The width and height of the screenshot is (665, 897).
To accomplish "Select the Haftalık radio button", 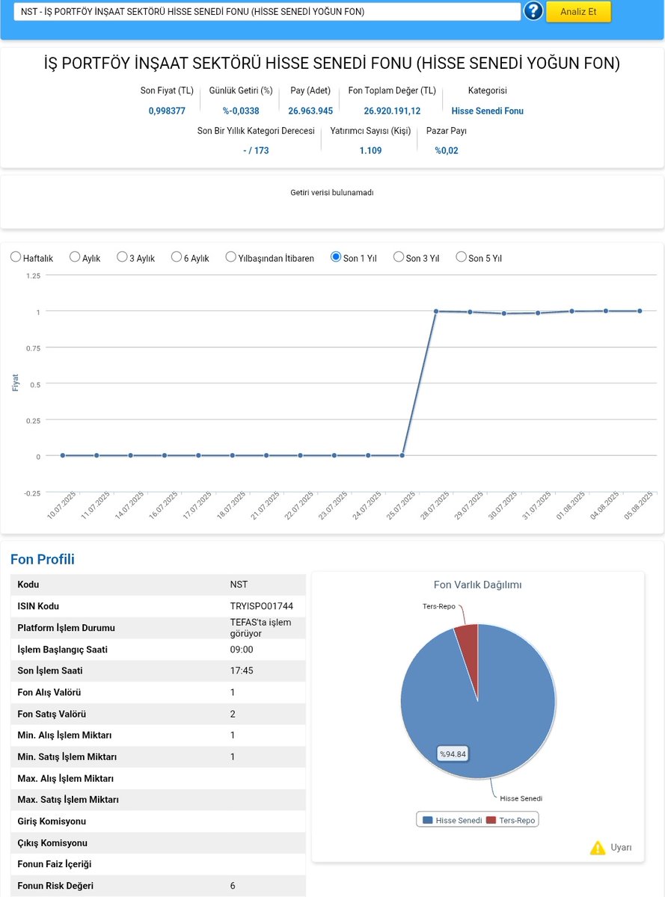I will pos(16,257).
